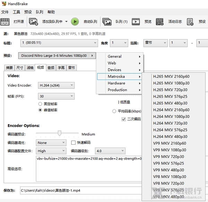The width and height of the screenshot is (208, 202).
Task: Switch to the 音频 tab
Action: tap(51, 68)
